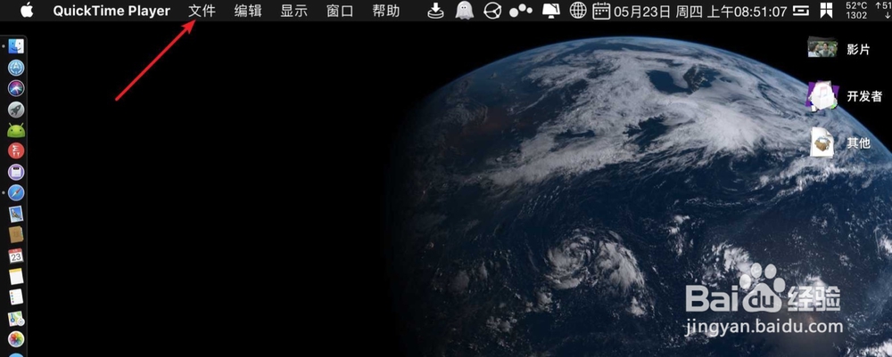Click the ghost icon in menu bar
892x357 pixels.
click(464, 10)
